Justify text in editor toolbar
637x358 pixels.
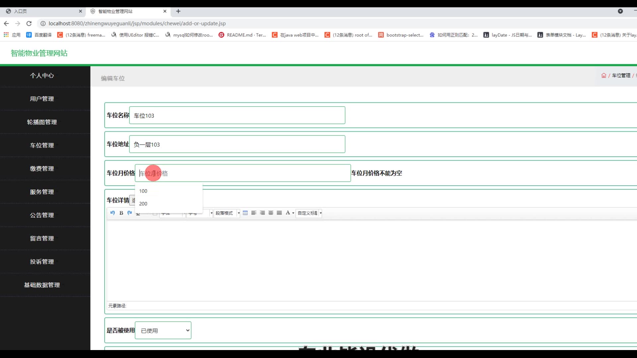tap(279, 213)
